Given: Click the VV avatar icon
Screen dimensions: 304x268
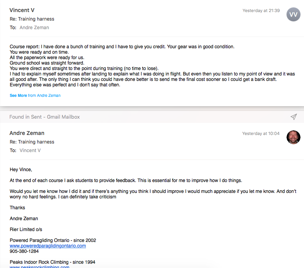Looking at the screenshot, I should (294, 14).
